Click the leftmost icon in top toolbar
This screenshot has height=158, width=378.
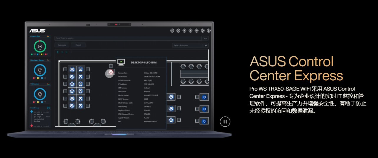pos(172,30)
